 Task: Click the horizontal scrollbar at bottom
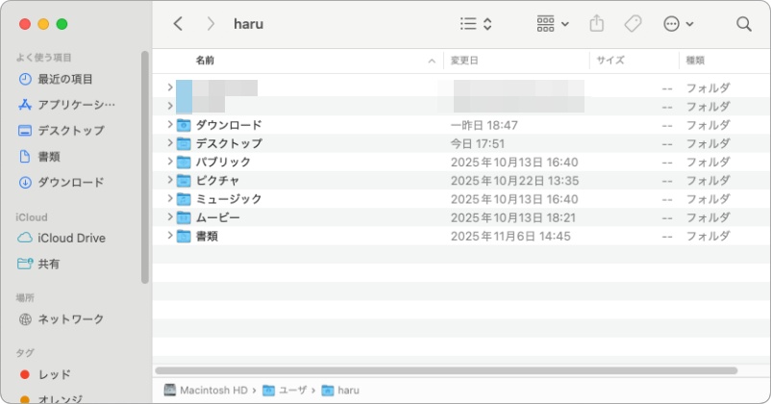coord(446,370)
